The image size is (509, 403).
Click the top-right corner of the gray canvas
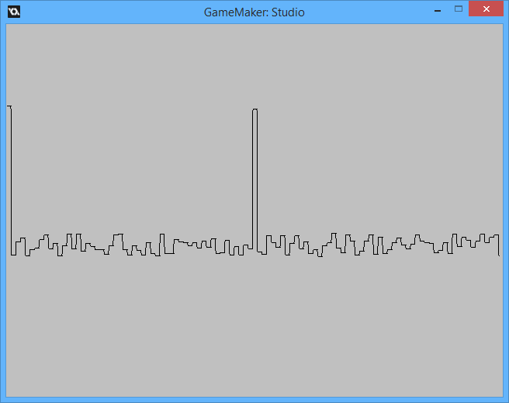[501, 26]
